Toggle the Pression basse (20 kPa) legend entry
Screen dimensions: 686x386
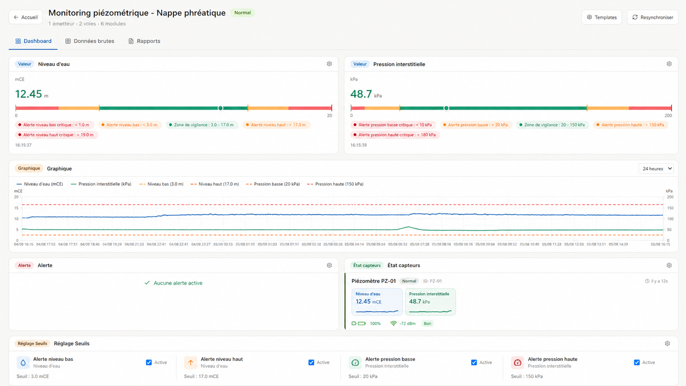tap(273, 184)
